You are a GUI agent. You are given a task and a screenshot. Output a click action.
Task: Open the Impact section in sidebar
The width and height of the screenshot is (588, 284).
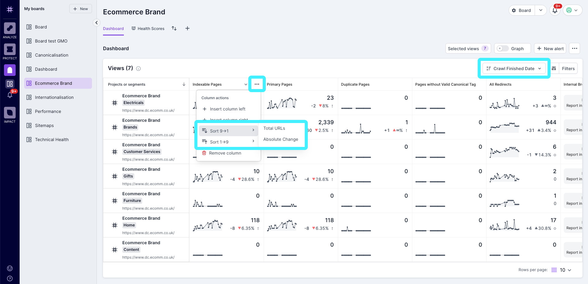(10, 113)
